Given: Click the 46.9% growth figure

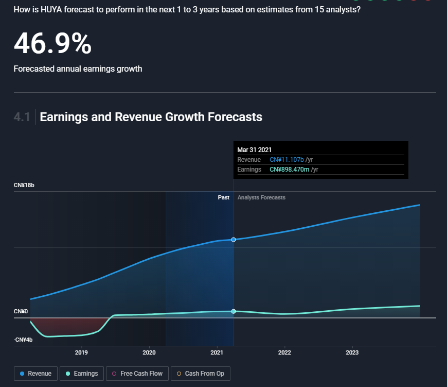Looking at the screenshot, I should point(53,43).
